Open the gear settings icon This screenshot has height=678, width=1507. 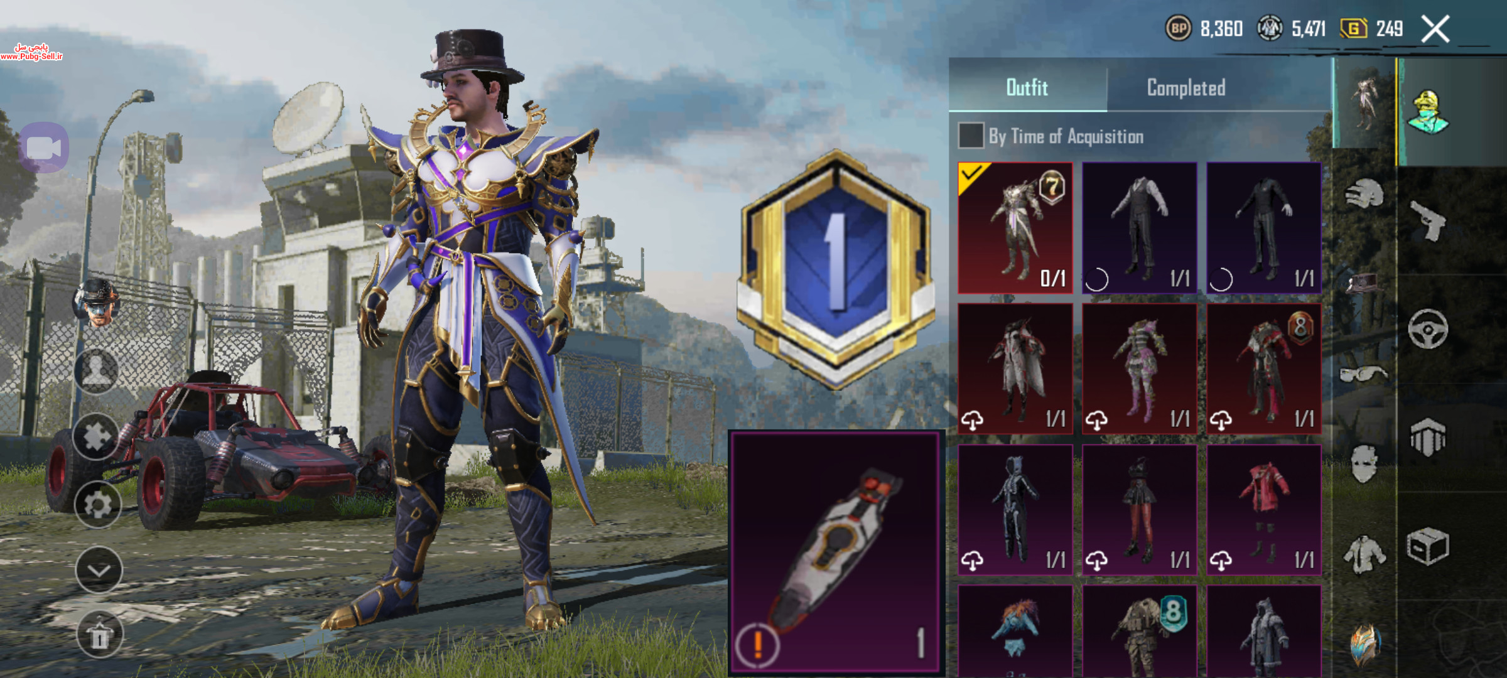97,505
